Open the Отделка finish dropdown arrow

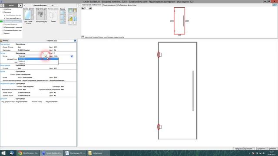pyautogui.click(x=75, y=41)
